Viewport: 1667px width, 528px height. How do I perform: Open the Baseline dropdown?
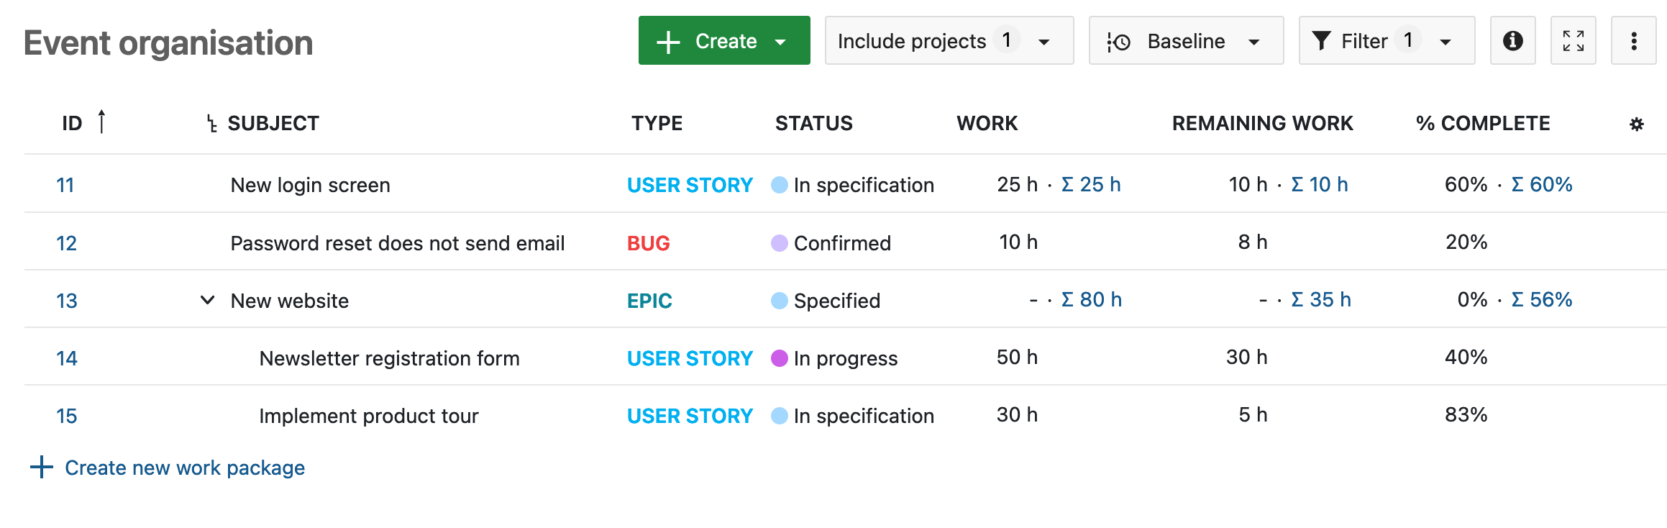click(1185, 41)
